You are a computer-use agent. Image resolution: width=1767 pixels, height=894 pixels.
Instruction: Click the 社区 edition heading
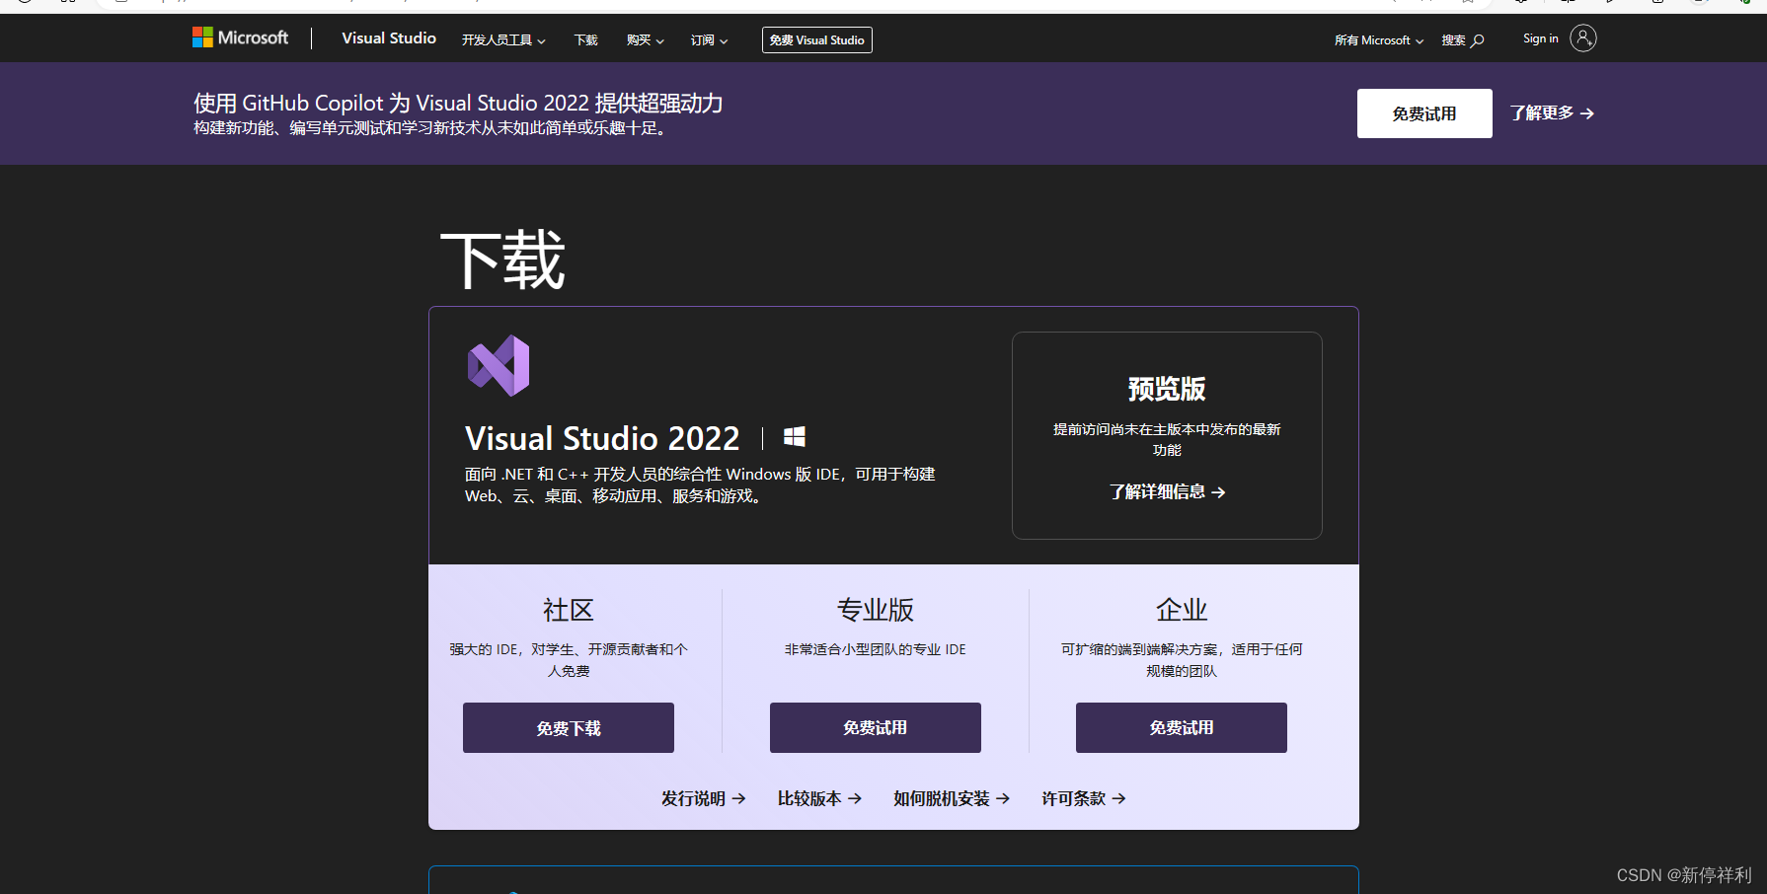[x=569, y=610]
